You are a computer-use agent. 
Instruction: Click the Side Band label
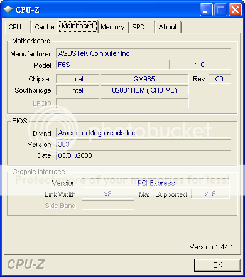(x=60, y=206)
